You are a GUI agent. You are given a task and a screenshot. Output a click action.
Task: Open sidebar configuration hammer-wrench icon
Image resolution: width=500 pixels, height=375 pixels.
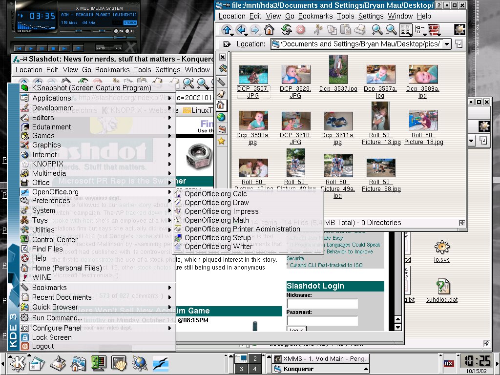(x=222, y=68)
